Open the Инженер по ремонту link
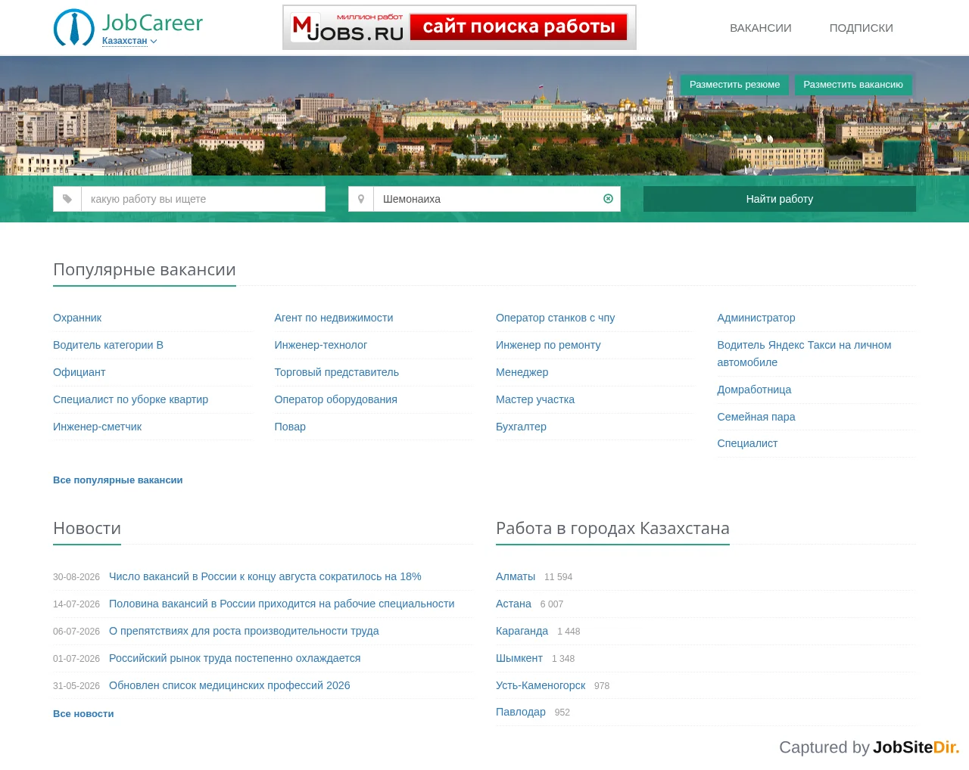Screen dimensions: 969x770 [548, 345]
